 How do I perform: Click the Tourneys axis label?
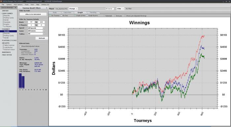pyautogui.click(x=143, y=120)
